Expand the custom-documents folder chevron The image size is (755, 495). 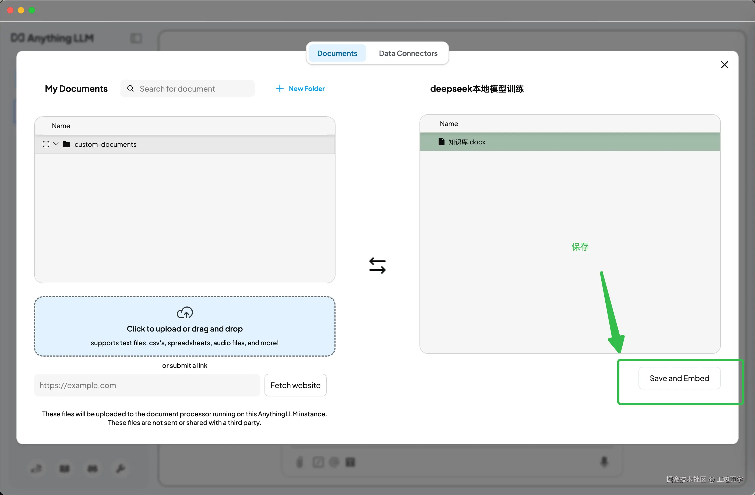coord(56,144)
